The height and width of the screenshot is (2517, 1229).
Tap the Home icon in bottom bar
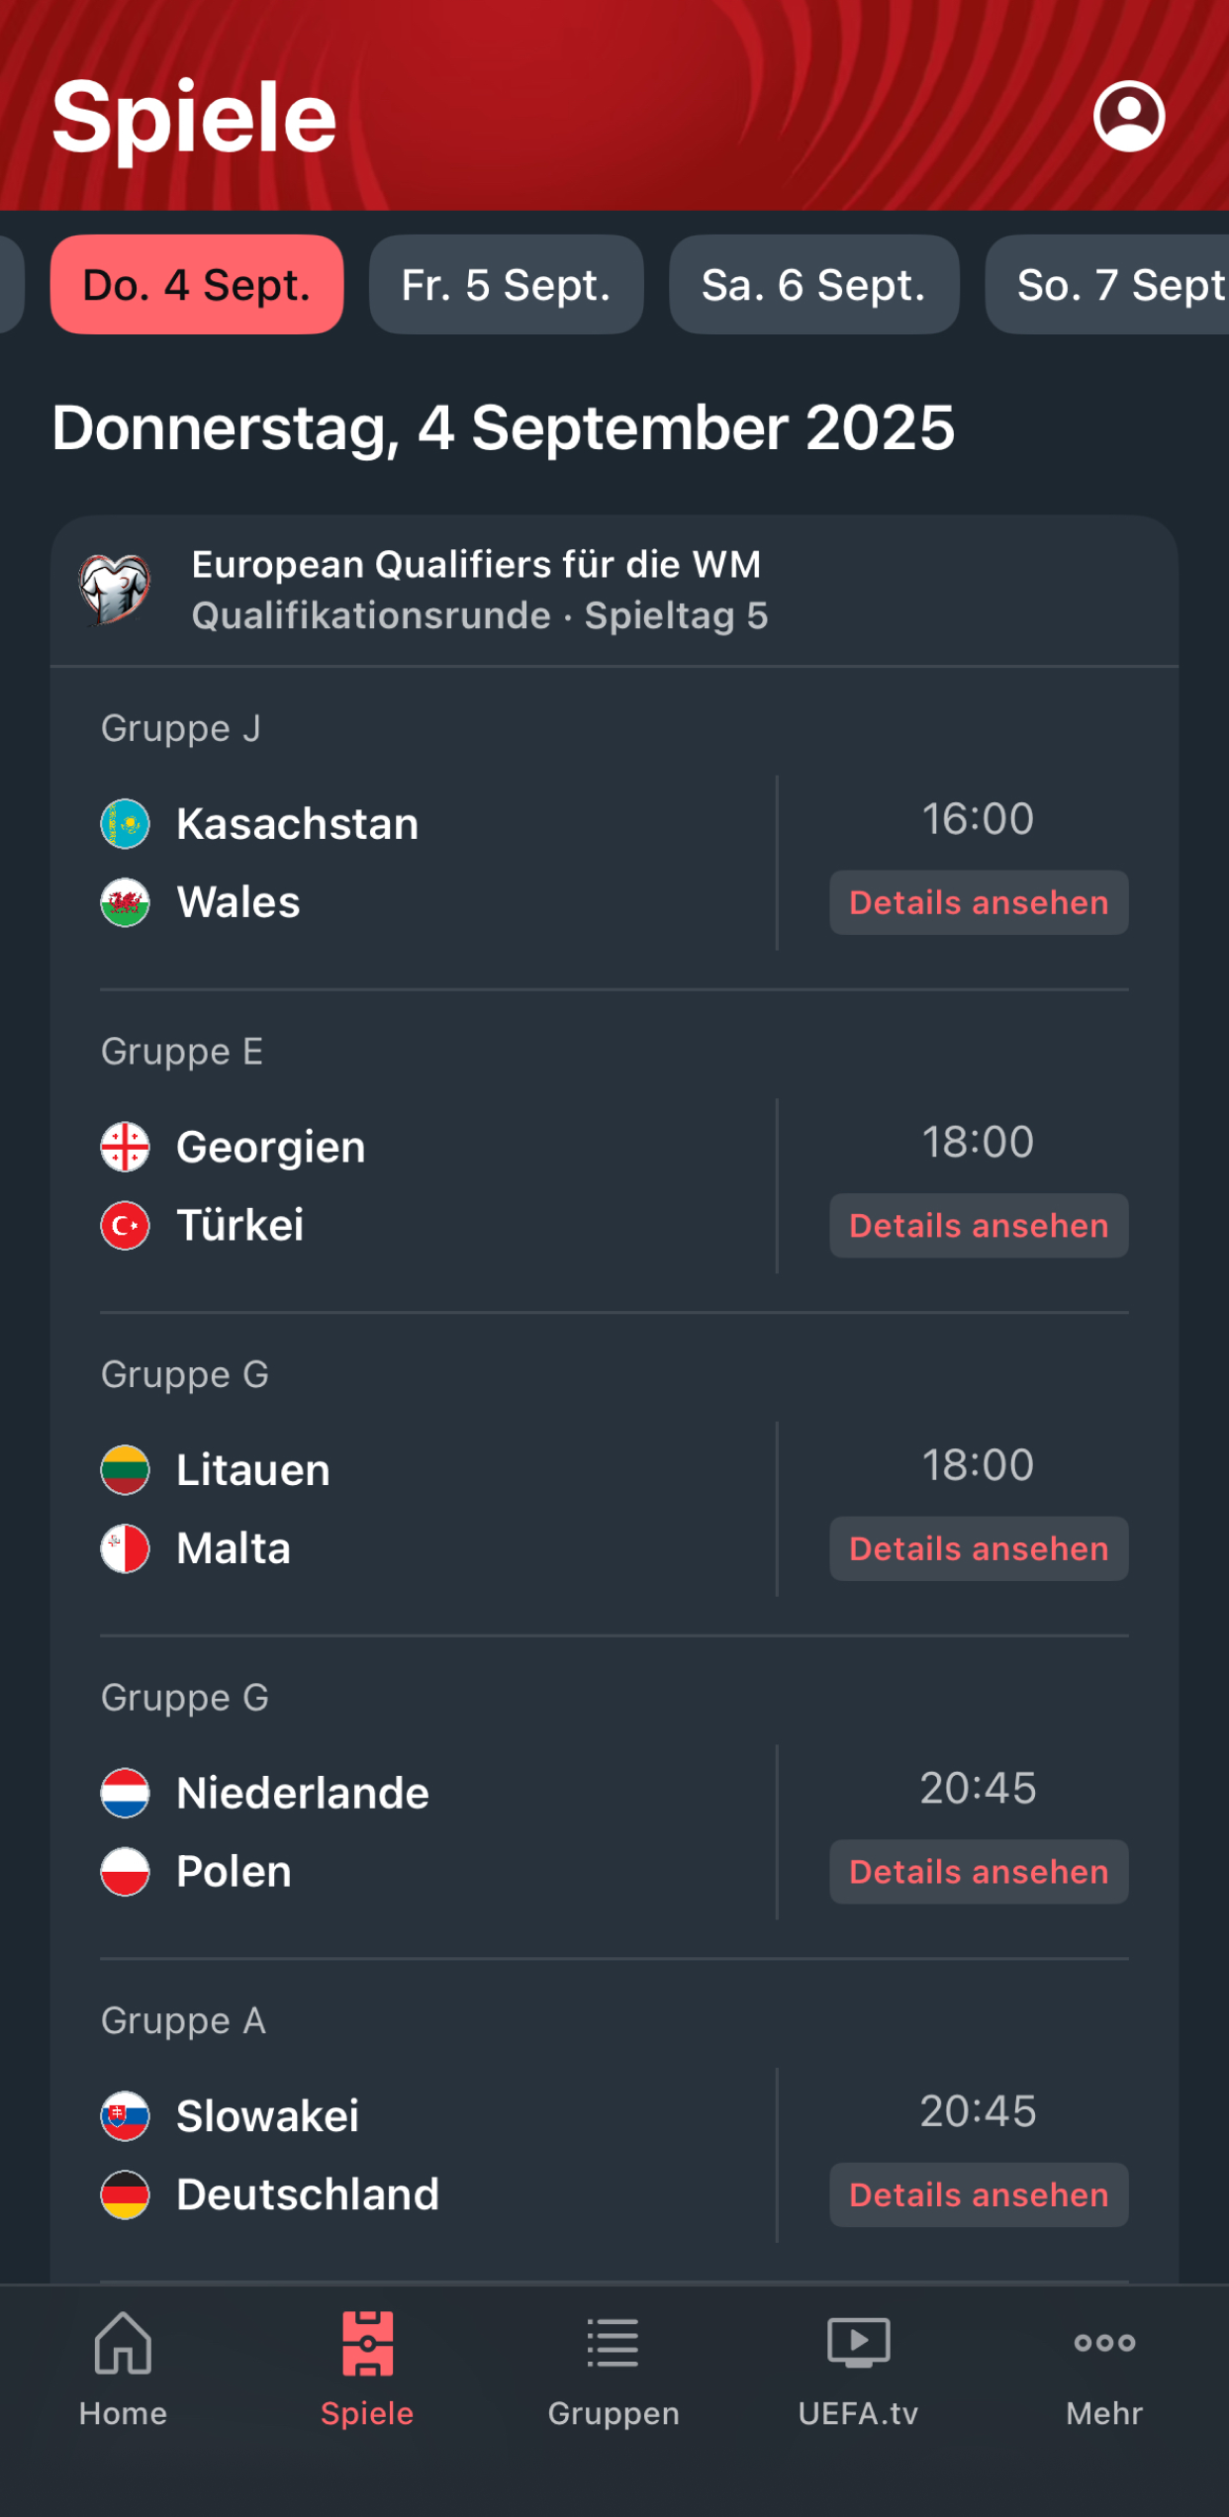[123, 2343]
